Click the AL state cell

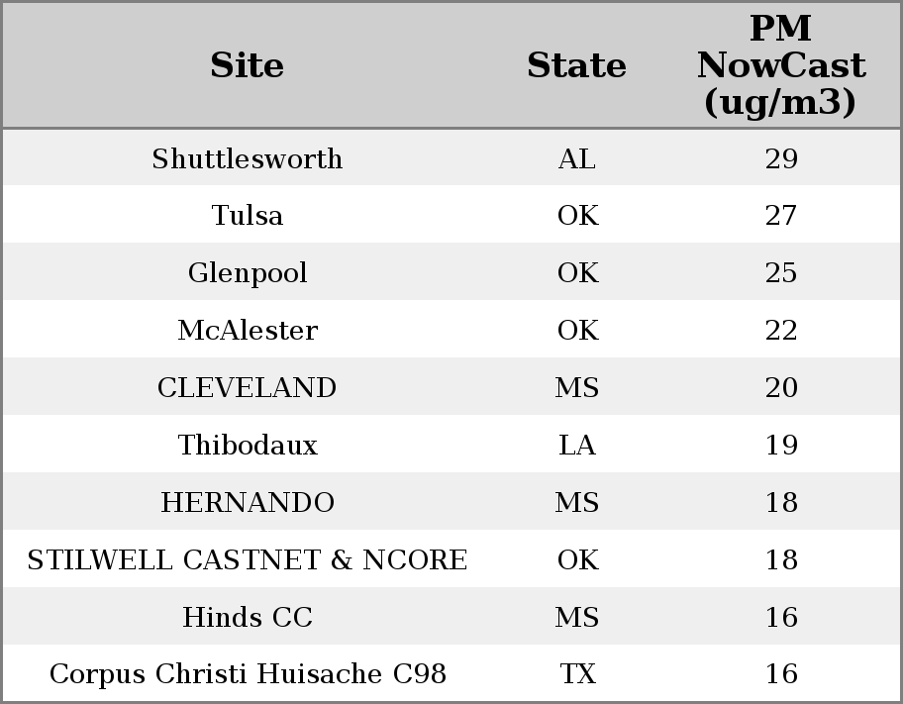pos(576,158)
